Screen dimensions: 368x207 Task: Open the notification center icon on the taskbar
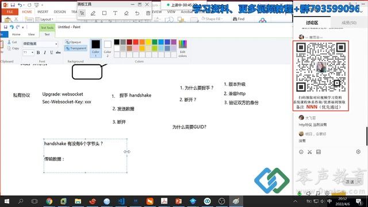359,201
